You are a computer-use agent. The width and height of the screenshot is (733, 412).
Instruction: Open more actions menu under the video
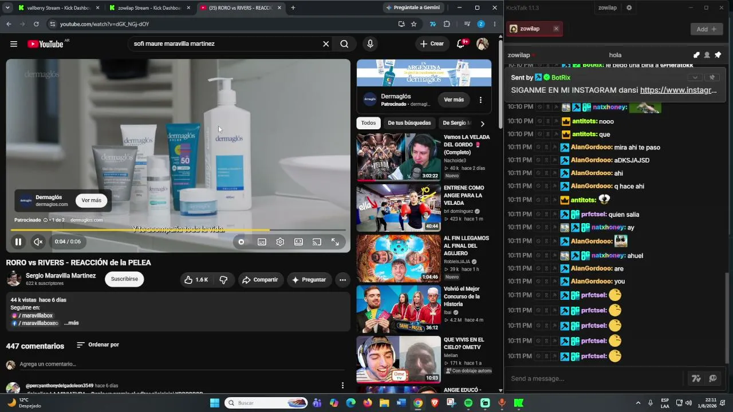[x=342, y=280]
